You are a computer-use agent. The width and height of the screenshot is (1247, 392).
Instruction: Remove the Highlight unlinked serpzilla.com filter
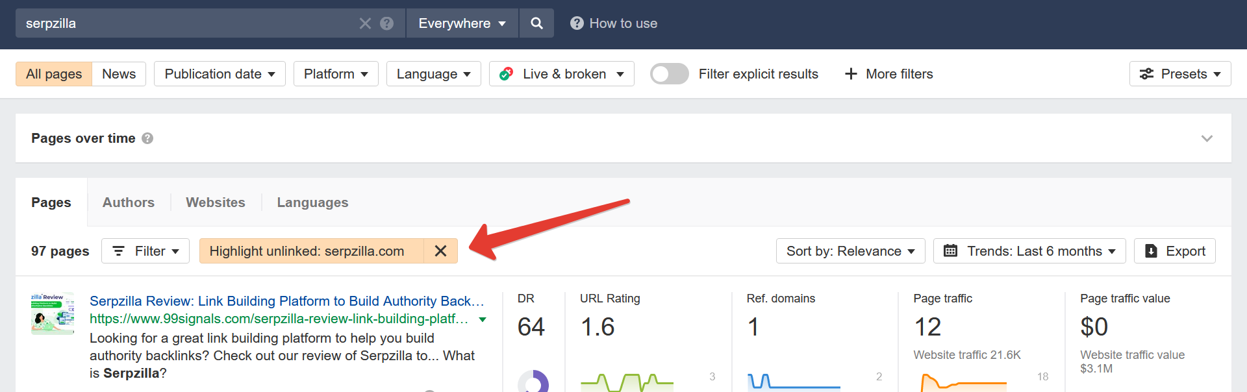click(x=440, y=251)
